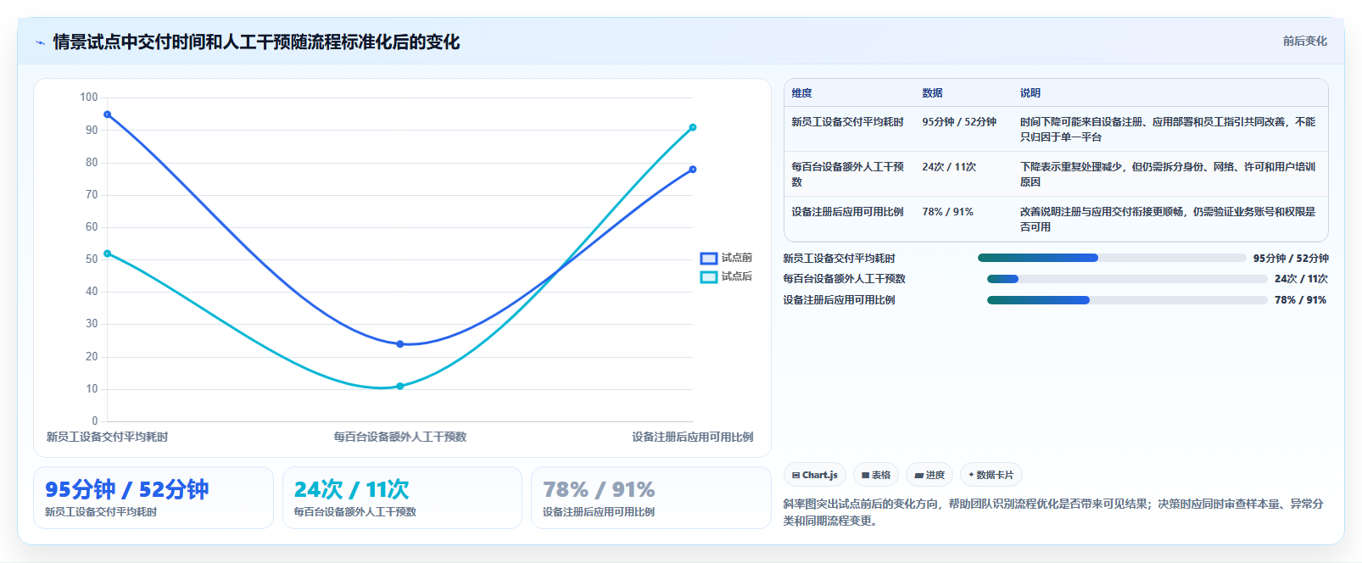1362x563 pixels.
Task: Click table row label 新员工设备交付平均耗时
Action: pyautogui.click(x=847, y=122)
